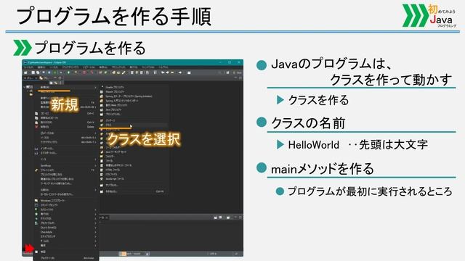Select フォルダー in the New submenu
The width and height of the screenshot is (465, 261).
tap(134, 156)
